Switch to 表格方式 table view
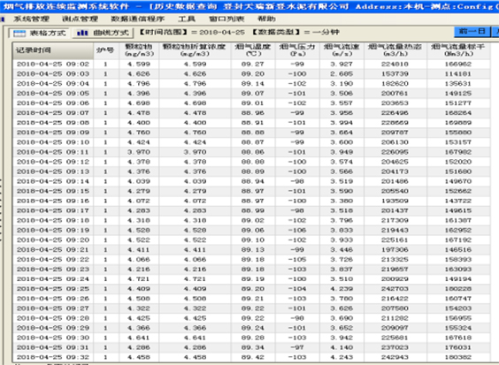 tap(39, 33)
